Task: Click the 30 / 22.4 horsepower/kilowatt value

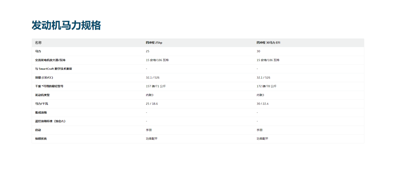Action: click(262, 104)
